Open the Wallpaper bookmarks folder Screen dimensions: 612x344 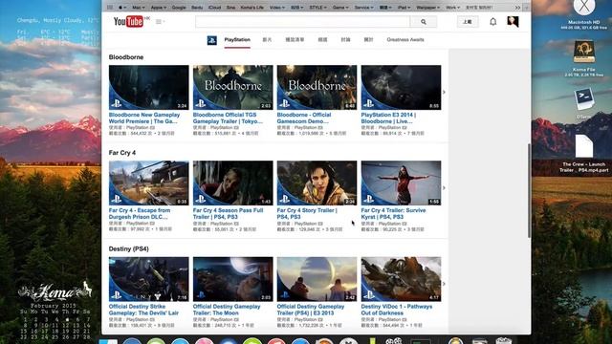pyautogui.click(x=428, y=8)
